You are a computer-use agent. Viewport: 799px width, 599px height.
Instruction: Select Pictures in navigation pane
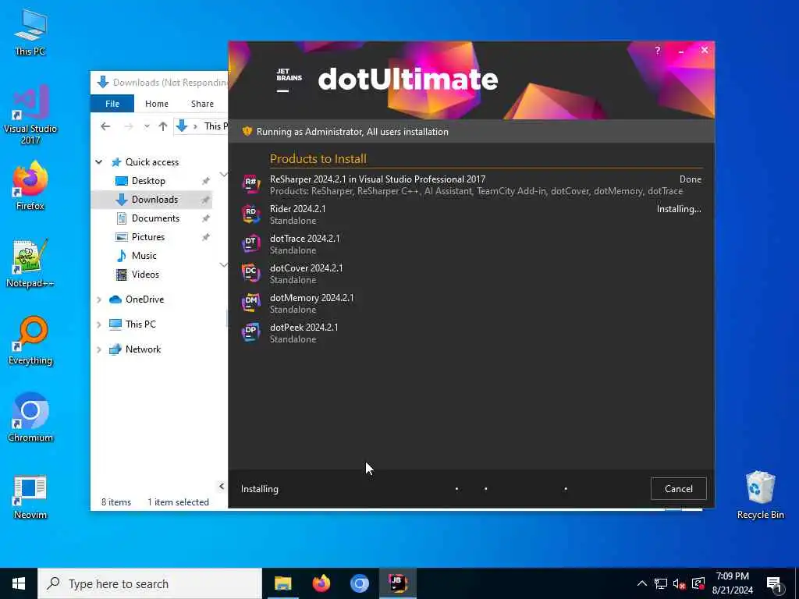pos(147,237)
